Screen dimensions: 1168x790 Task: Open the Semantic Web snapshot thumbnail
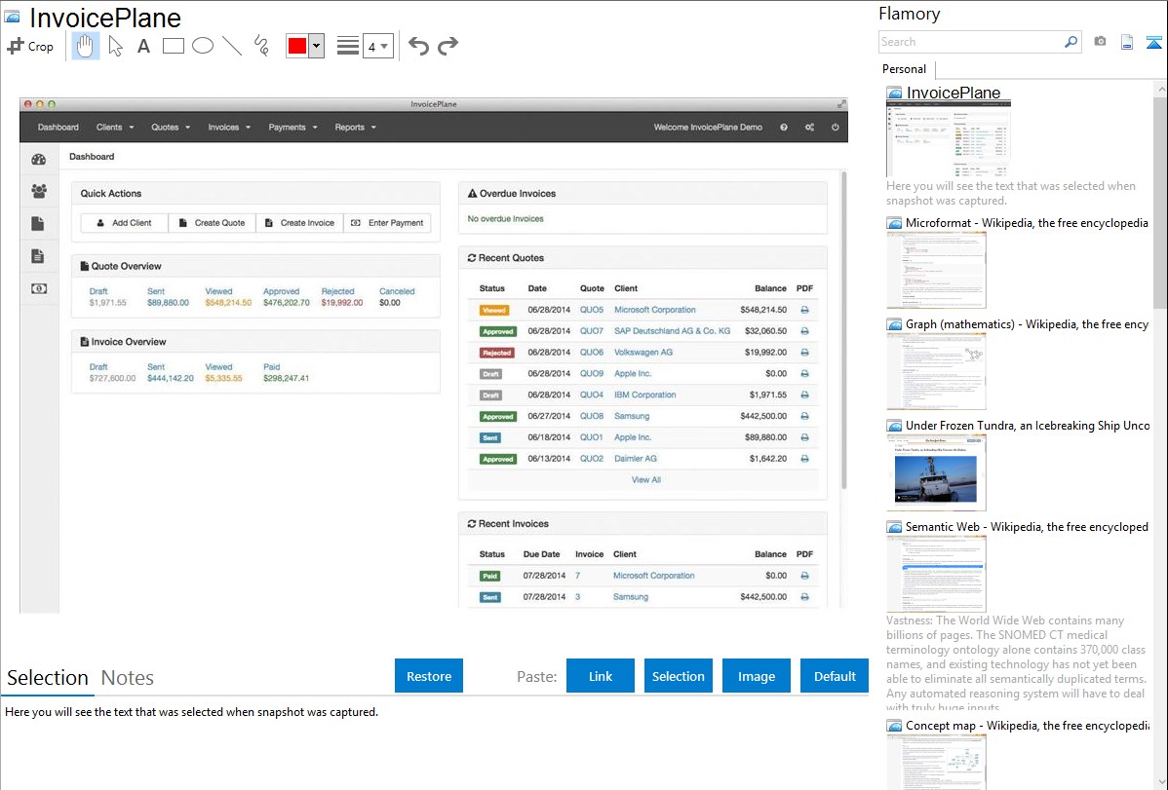936,573
